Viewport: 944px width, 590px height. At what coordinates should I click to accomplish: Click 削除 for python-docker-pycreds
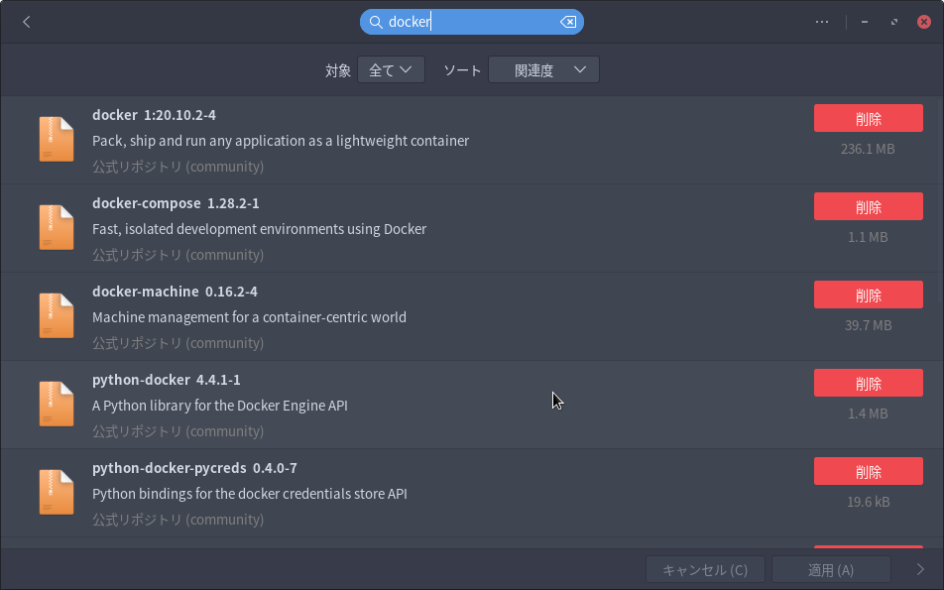869,471
